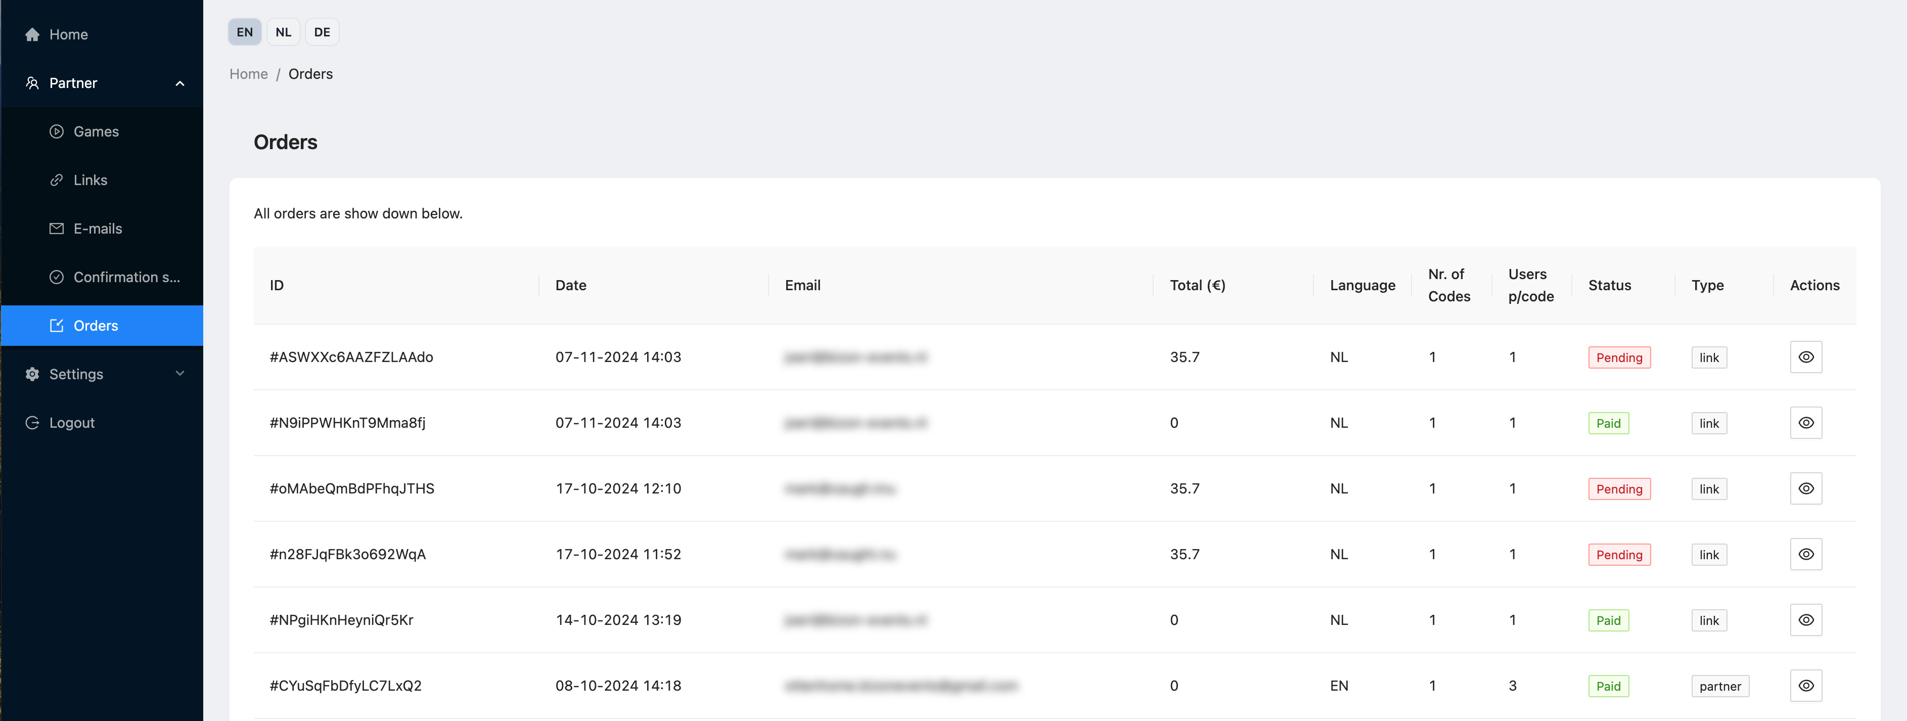
Task: Click the Home icon in sidebar
Action: click(32, 34)
